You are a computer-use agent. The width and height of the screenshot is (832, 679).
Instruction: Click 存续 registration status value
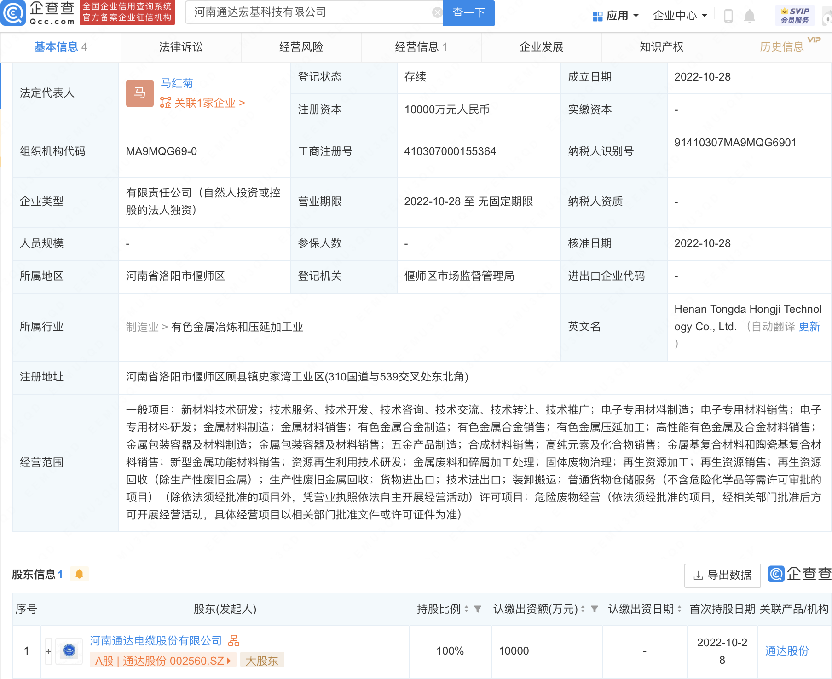415,77
